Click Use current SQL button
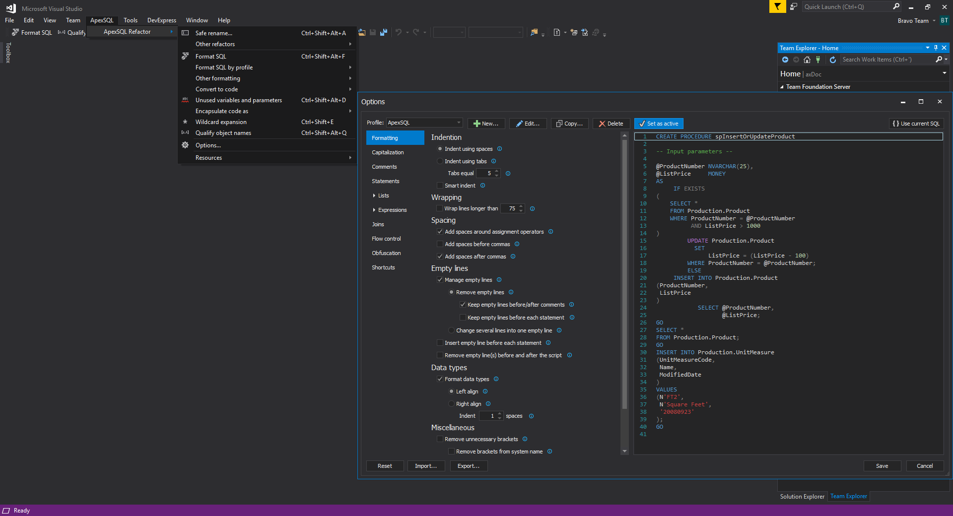 pos(916,124)
